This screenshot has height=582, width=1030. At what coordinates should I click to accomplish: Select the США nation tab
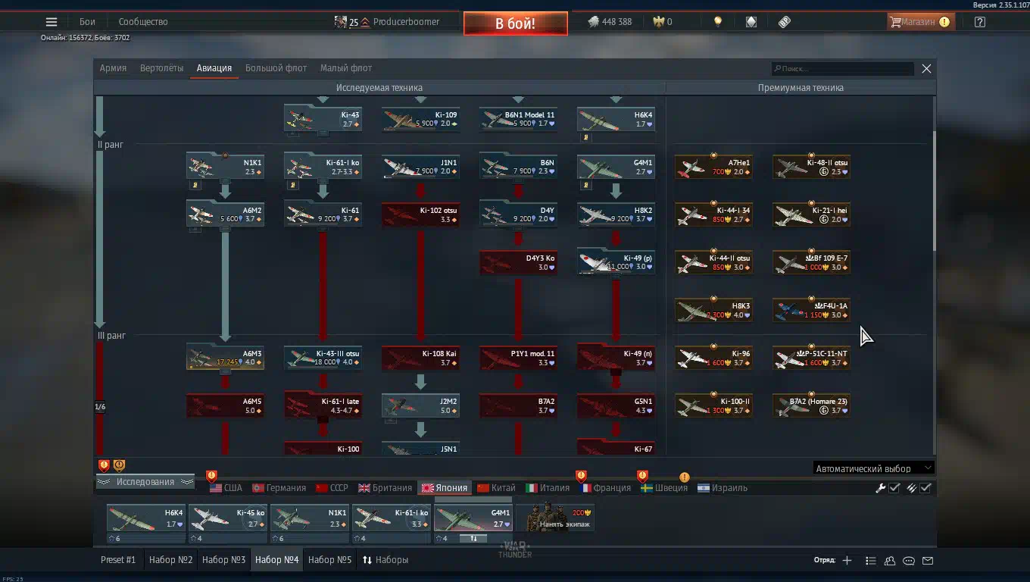[226, 488]
